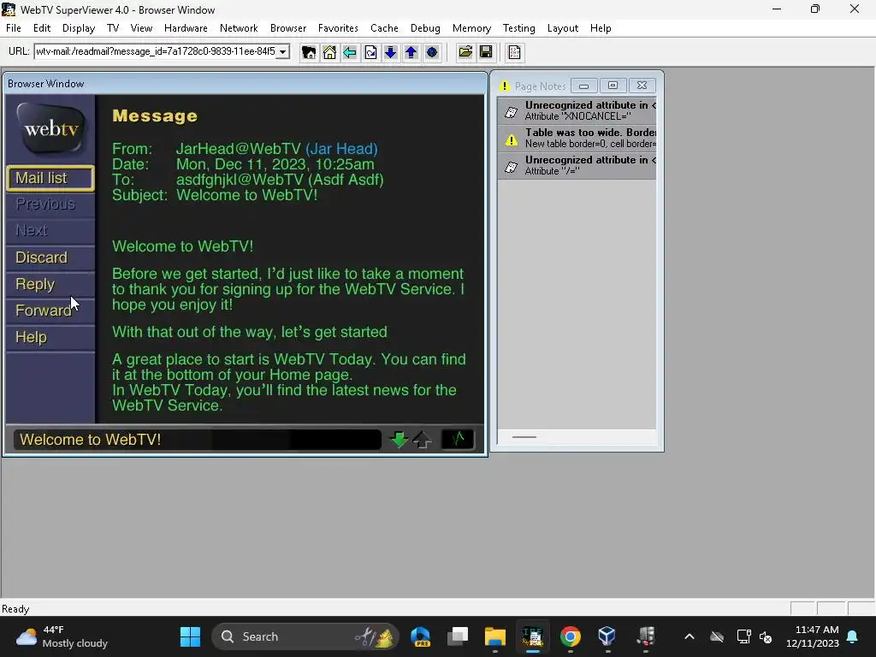This screenshot has height=657, width=876.
Task: Open the Display menu
Action: (79, 28)
